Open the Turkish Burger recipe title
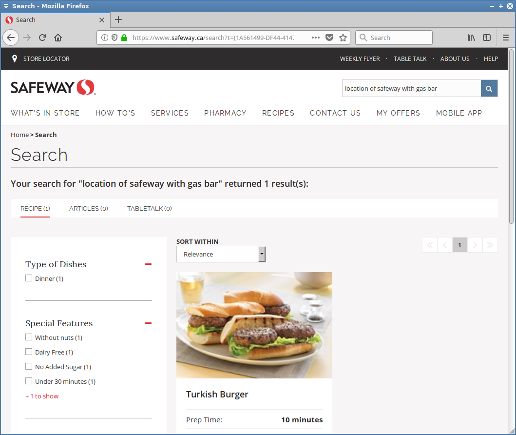 tap(217, 394)
